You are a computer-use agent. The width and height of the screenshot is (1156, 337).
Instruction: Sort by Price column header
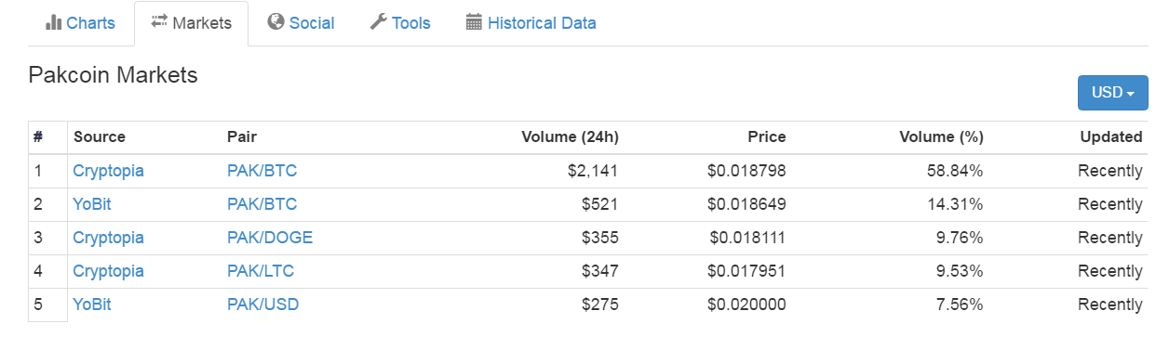pyautogui.click(x=767, y=136)
